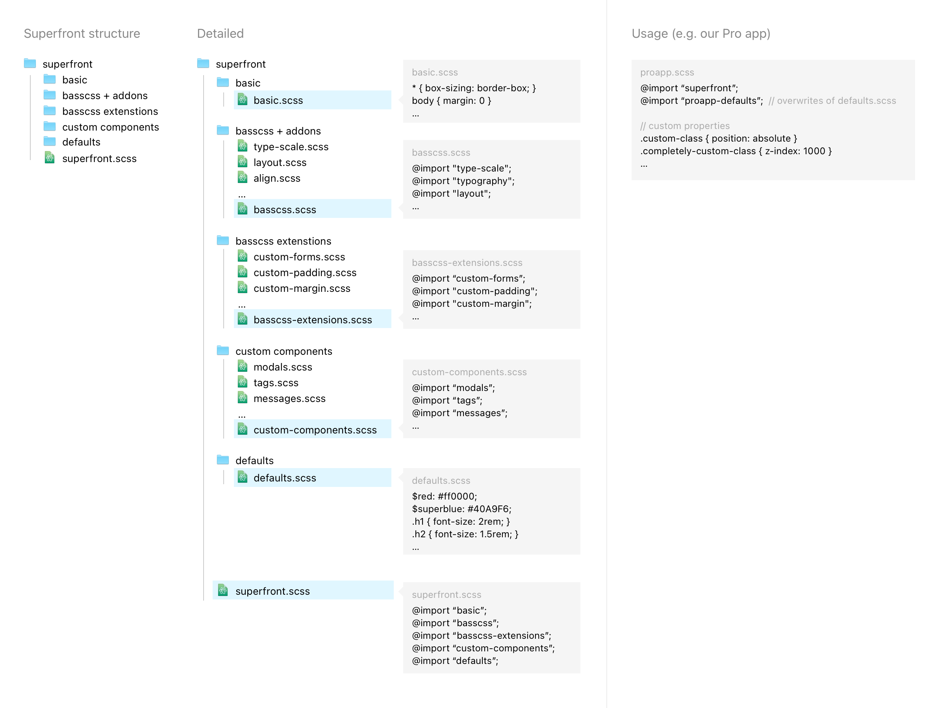The height and width of the screenshot is (708, 945).
Task: Click the 'Detailed' heading
Action: pyautogui.click(x=220, y=33)
